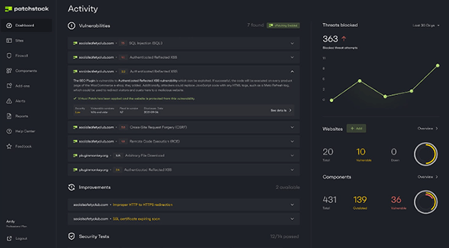Click the Feedback star icon
The width and height of the screenshot is (449, 248).
point(9,146)
